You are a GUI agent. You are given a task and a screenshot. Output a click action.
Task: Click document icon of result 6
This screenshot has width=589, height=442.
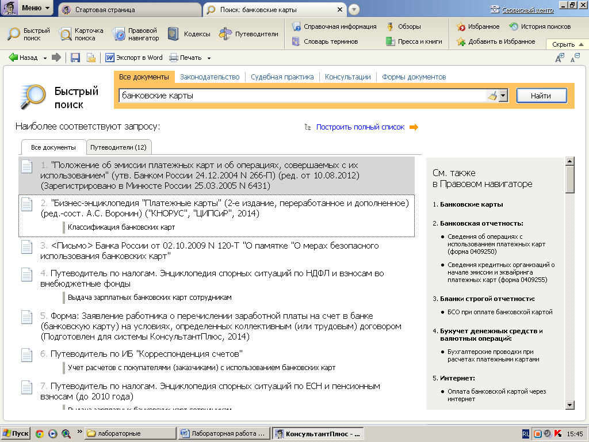(26, 355)
